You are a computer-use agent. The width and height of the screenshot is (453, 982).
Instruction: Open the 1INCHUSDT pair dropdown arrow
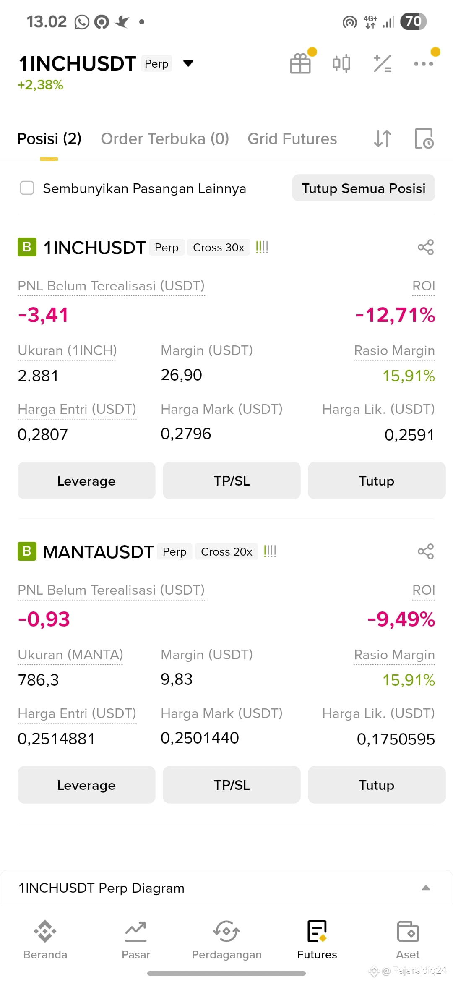pyautogui.click(x=188, y=63)
